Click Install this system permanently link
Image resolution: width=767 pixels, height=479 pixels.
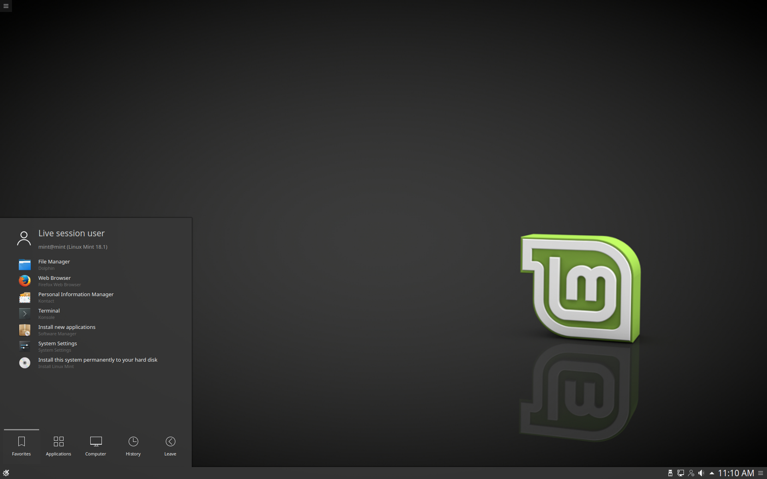(97, 359)
